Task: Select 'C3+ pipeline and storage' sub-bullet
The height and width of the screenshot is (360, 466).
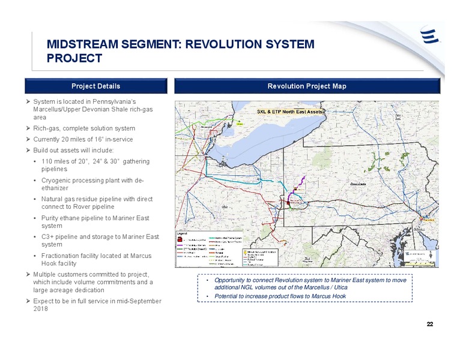Action: [100, 241]
